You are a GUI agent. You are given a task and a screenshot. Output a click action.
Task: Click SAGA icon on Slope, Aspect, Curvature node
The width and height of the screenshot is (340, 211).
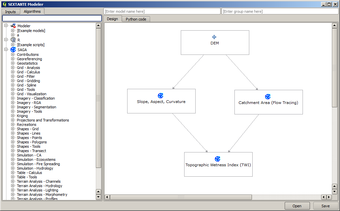click(x=161, y=96)
